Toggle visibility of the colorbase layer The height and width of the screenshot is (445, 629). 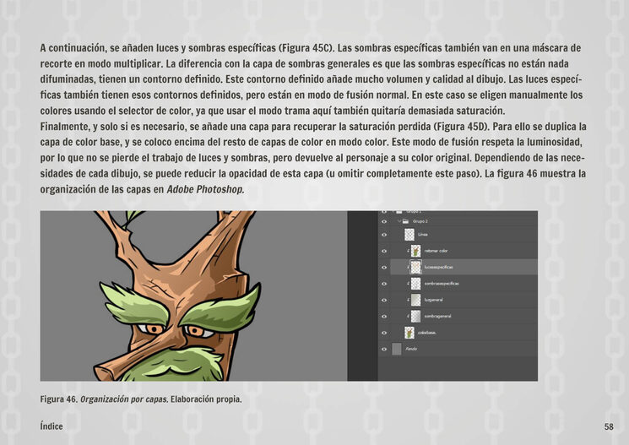coord(383,333)
